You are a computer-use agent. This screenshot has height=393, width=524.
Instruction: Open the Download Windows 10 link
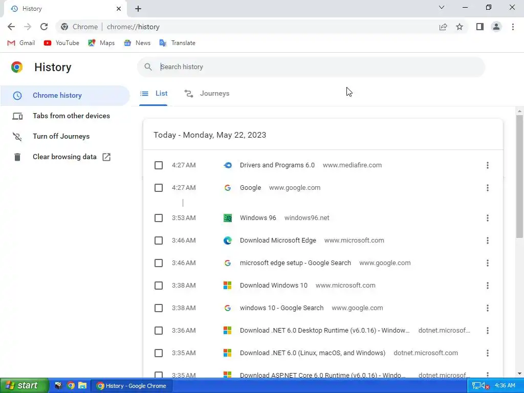pyautogui.click(x=273, y=286)
